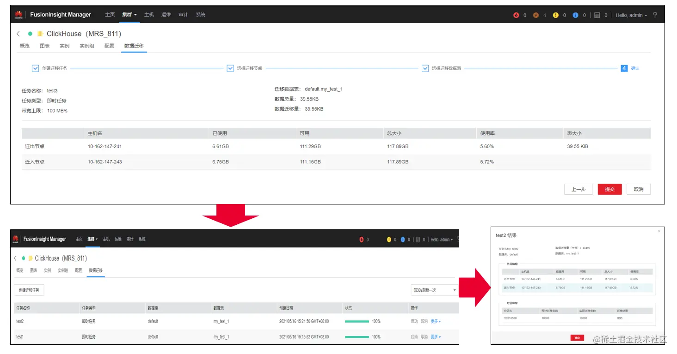Expand 更多 for the test2 task
This screenshot has width=677, height=354.
(436, 321)
